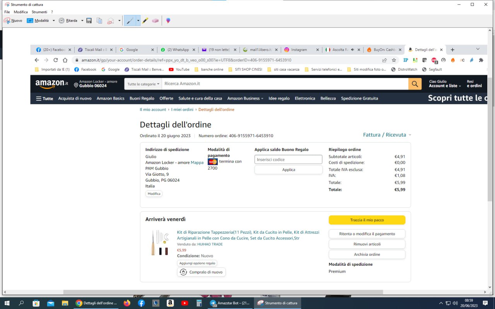Click the Archivia ordine button
The image size is (495, 309).
point(367,255)
